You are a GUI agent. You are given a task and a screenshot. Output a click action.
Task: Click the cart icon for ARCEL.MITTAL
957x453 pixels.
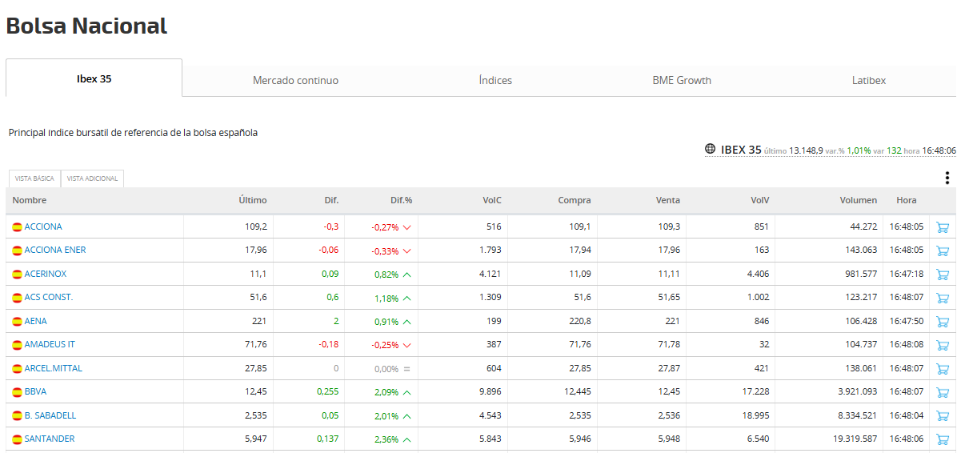(942, 369)
